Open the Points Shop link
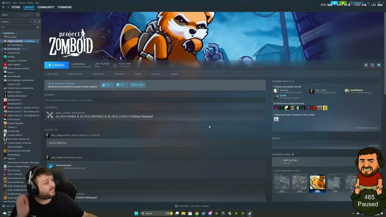The height and width of the screenshot is (217, 386). [x=98, y=74]
